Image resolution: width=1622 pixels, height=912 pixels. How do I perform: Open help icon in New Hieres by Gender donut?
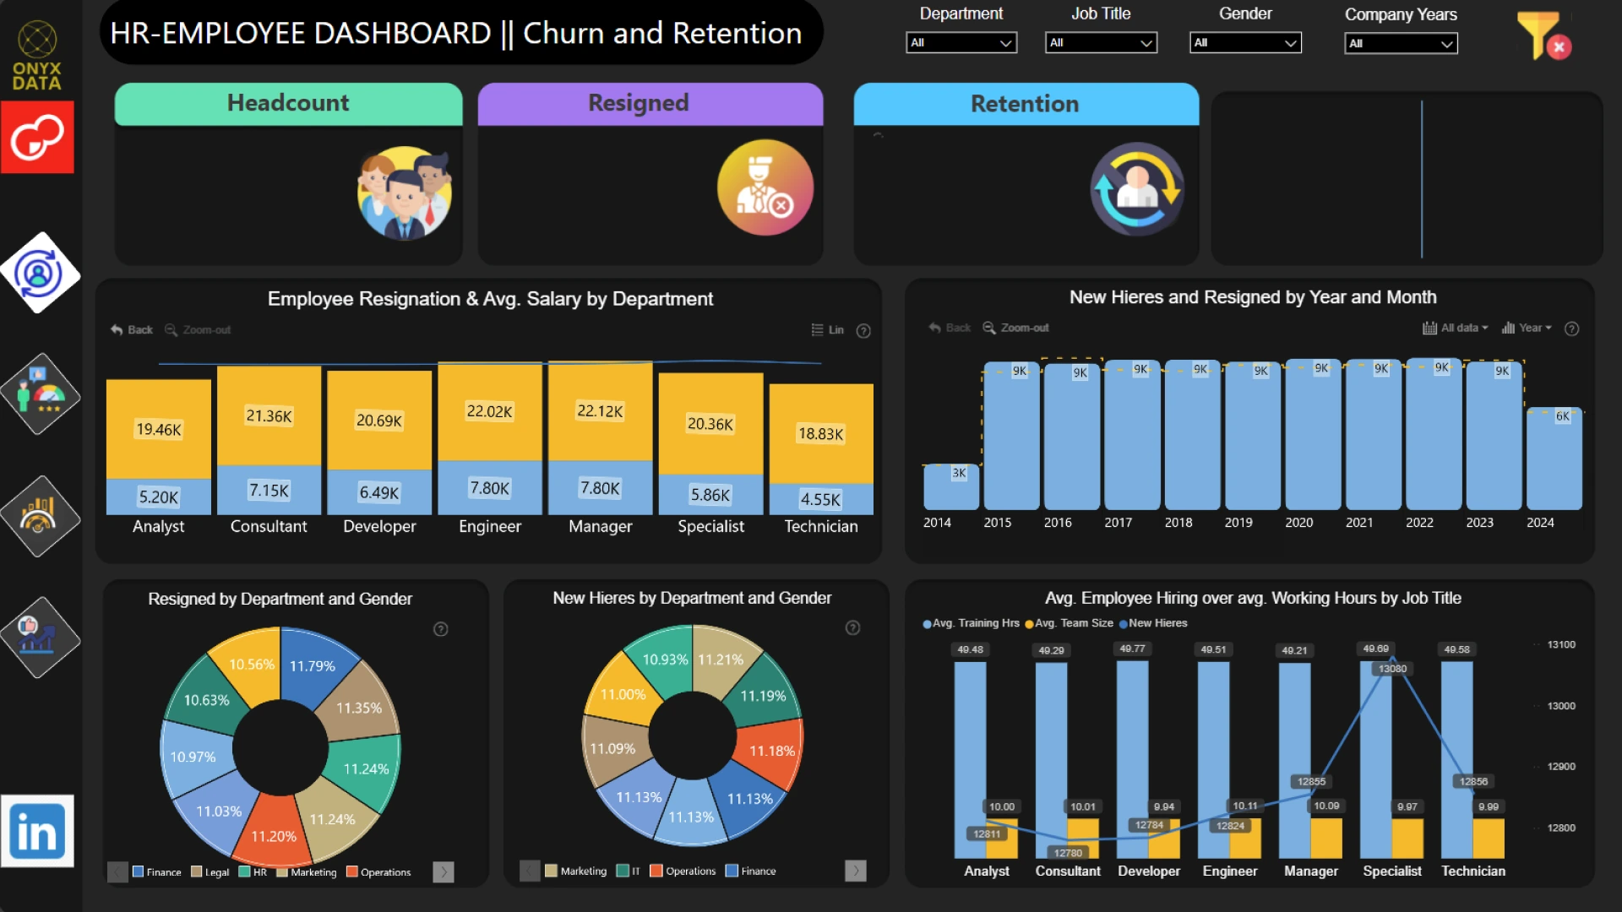(852, 627)
